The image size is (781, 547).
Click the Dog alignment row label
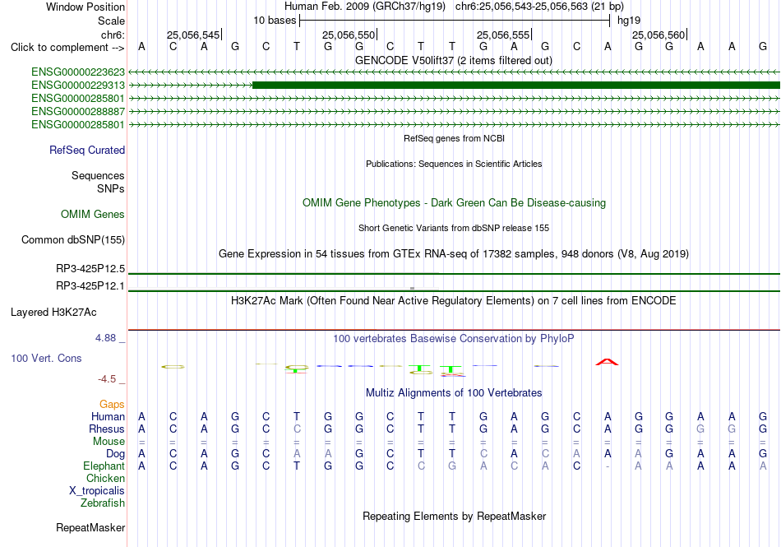tap(116, 454)
